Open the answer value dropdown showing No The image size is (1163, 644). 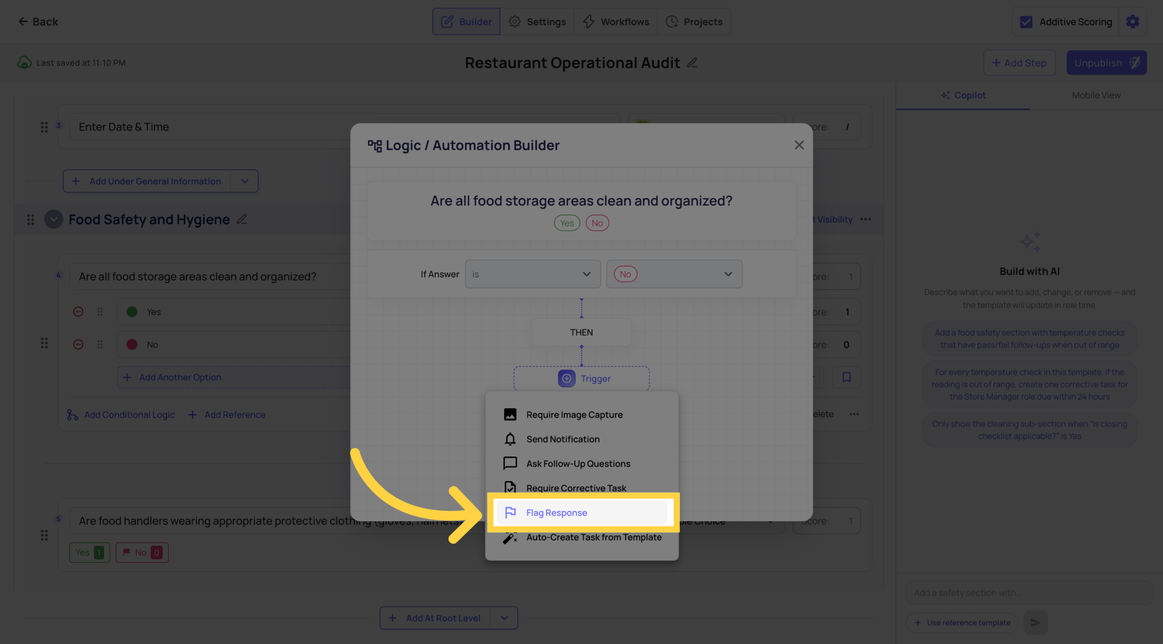[674, 274]
